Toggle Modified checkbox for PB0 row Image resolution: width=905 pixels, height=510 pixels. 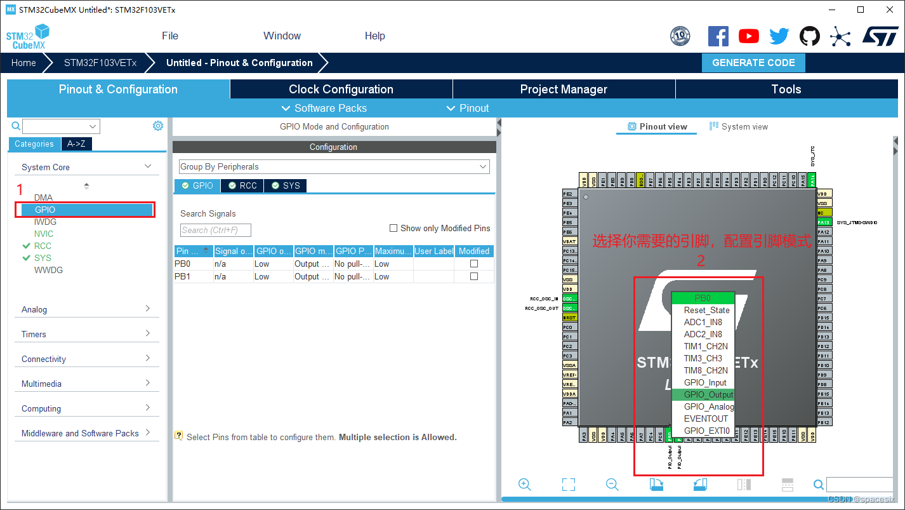pos(473,264)
